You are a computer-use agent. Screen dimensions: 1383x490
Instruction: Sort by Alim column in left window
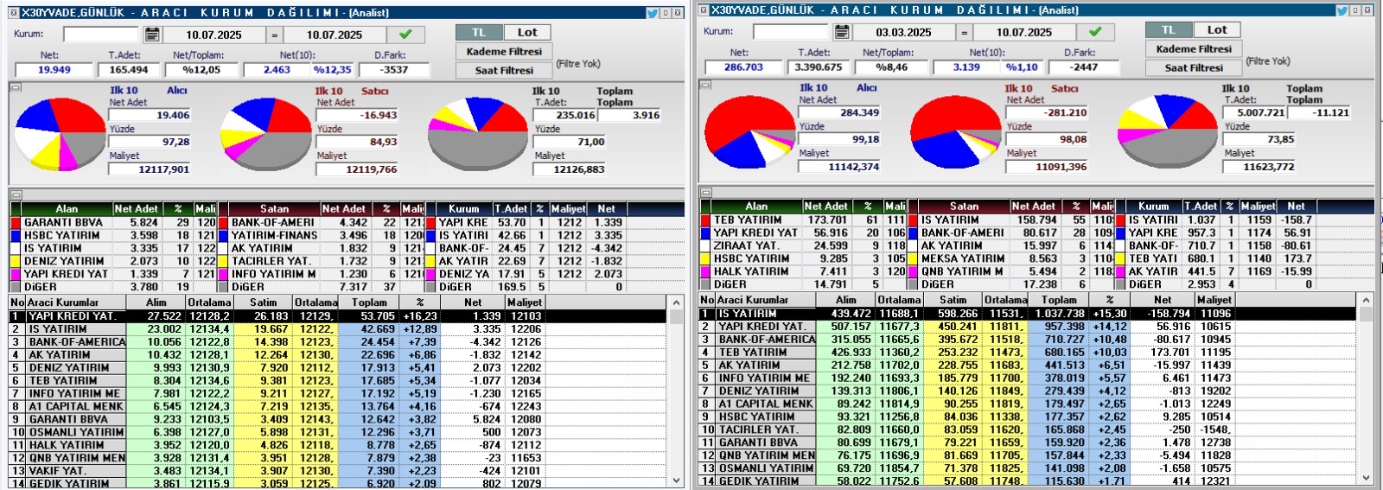156,302
